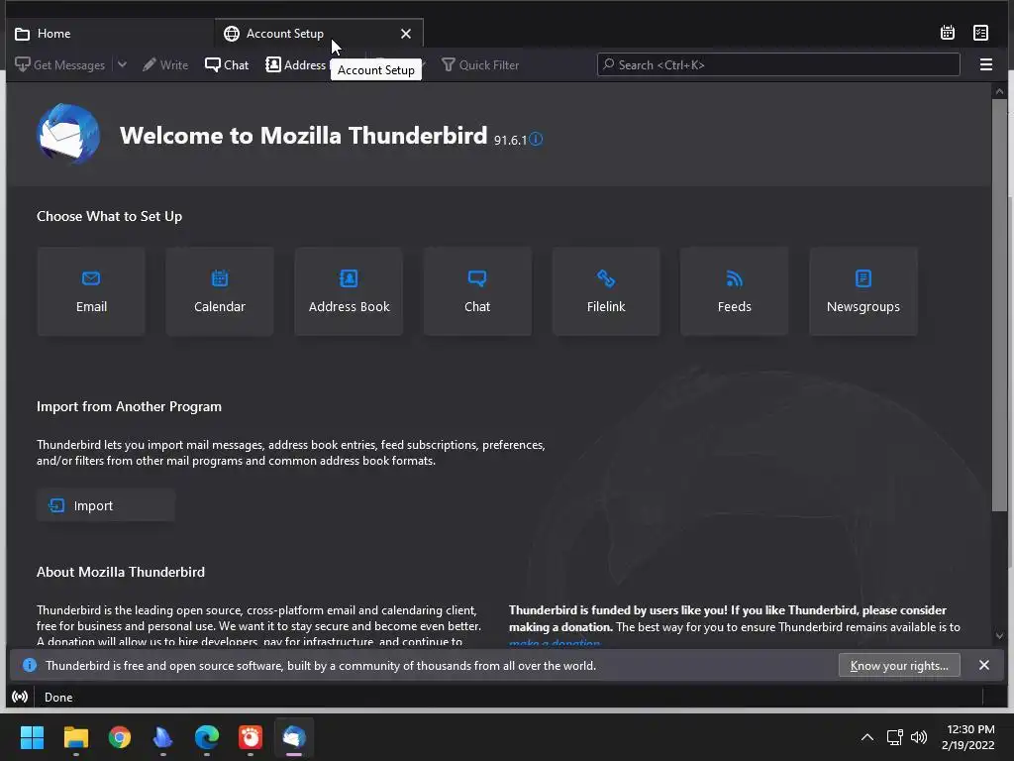
Task: Open the Calendar setup card
Action: click(220, 291)
